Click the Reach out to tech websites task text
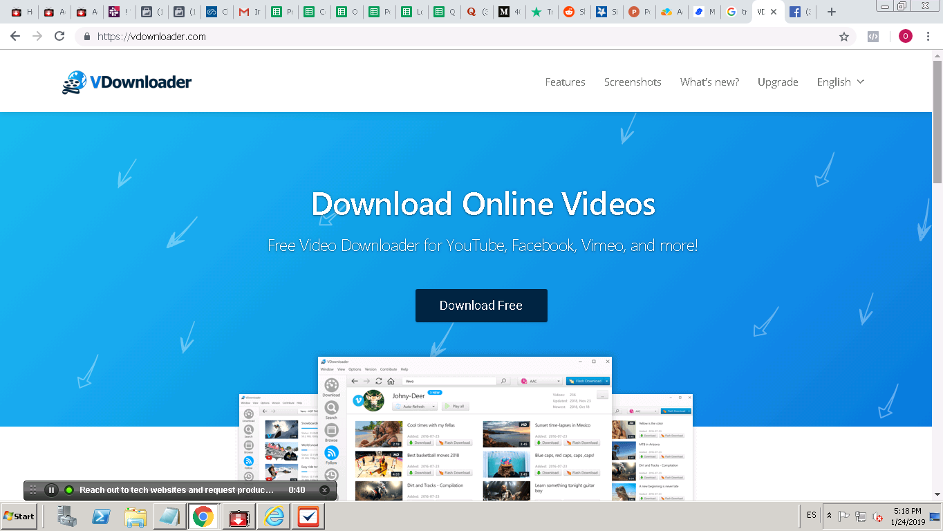 (x=176, y=490)
